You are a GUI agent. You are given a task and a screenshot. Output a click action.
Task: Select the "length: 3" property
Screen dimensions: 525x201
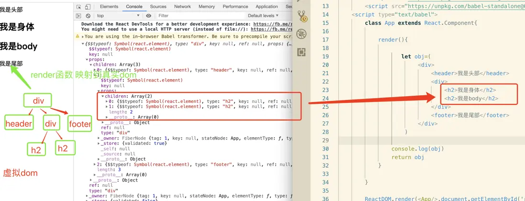(x=109, y=170)
